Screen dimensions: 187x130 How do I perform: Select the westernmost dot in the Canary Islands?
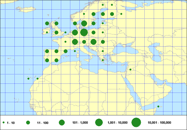[28, 79]
